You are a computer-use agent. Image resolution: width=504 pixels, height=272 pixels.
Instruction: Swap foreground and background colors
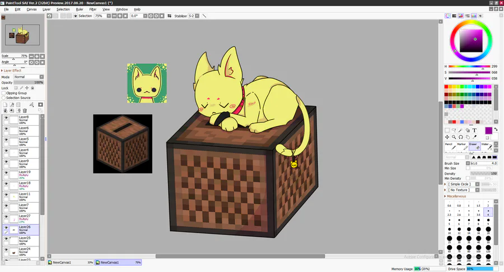pos(496,129)
